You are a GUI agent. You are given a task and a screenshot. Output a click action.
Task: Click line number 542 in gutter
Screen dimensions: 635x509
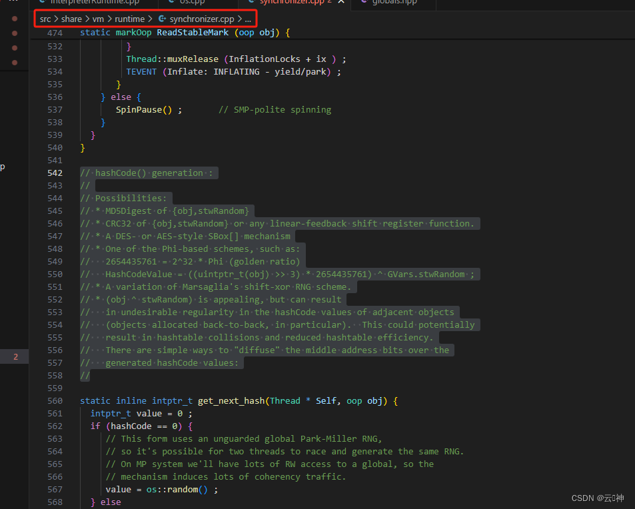pyautogui.click(x=55, y=173)
